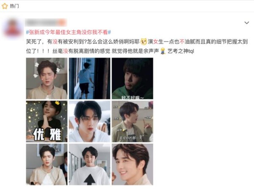This screenshot has width=254, height=189.
Task: Open center portrait with white hoodie
Action: [x=90, y=121]
